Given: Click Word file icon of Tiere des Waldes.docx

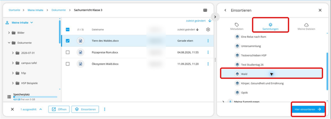Looking at the screenshot, I should [x=80, y=41].
